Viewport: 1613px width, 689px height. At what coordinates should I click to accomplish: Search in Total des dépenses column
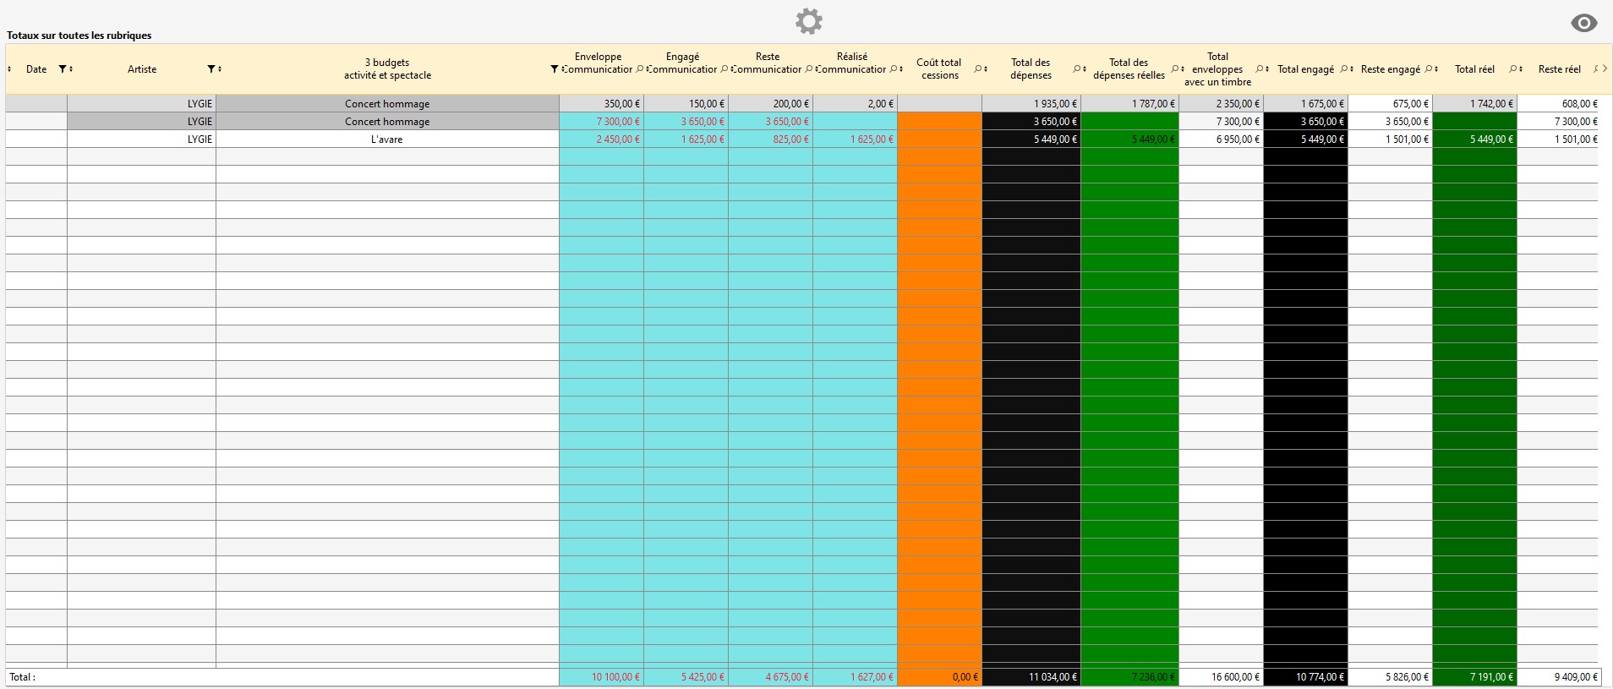pyautogui.click(x=1076, y=69)
